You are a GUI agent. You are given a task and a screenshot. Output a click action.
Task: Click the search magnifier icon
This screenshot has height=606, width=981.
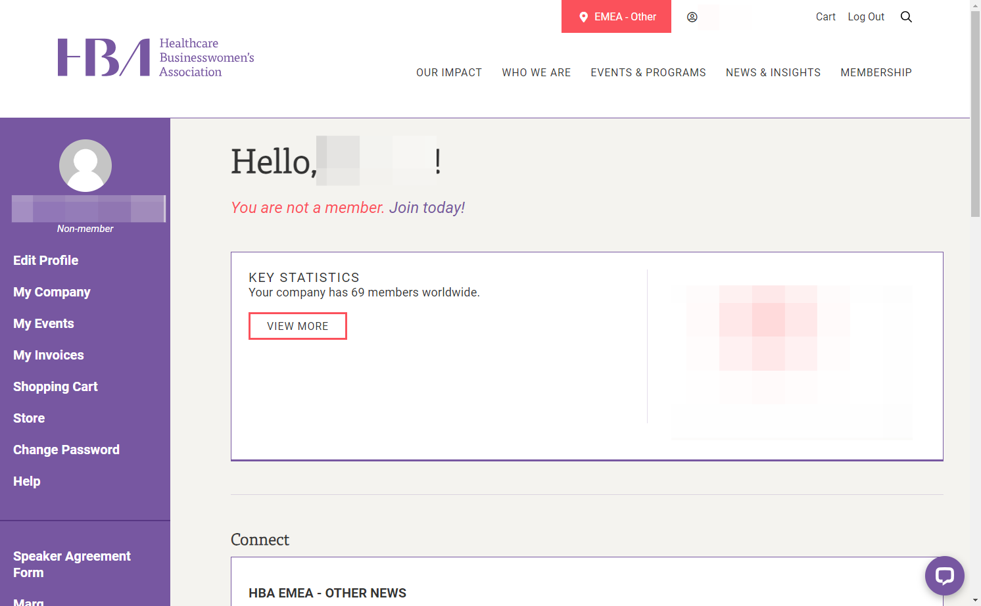906,17
